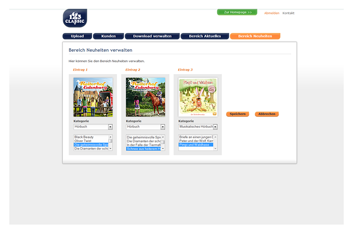This screenshot has width=353, height=232.
Task: Open Eintrag 1 Kategorie dropdown
Action: click(x=93, y=127)
